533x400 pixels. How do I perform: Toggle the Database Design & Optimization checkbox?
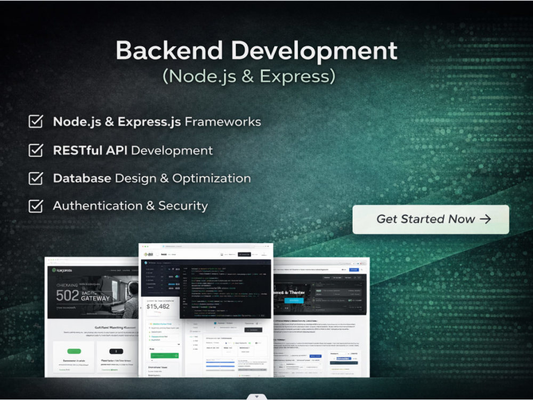36,178
